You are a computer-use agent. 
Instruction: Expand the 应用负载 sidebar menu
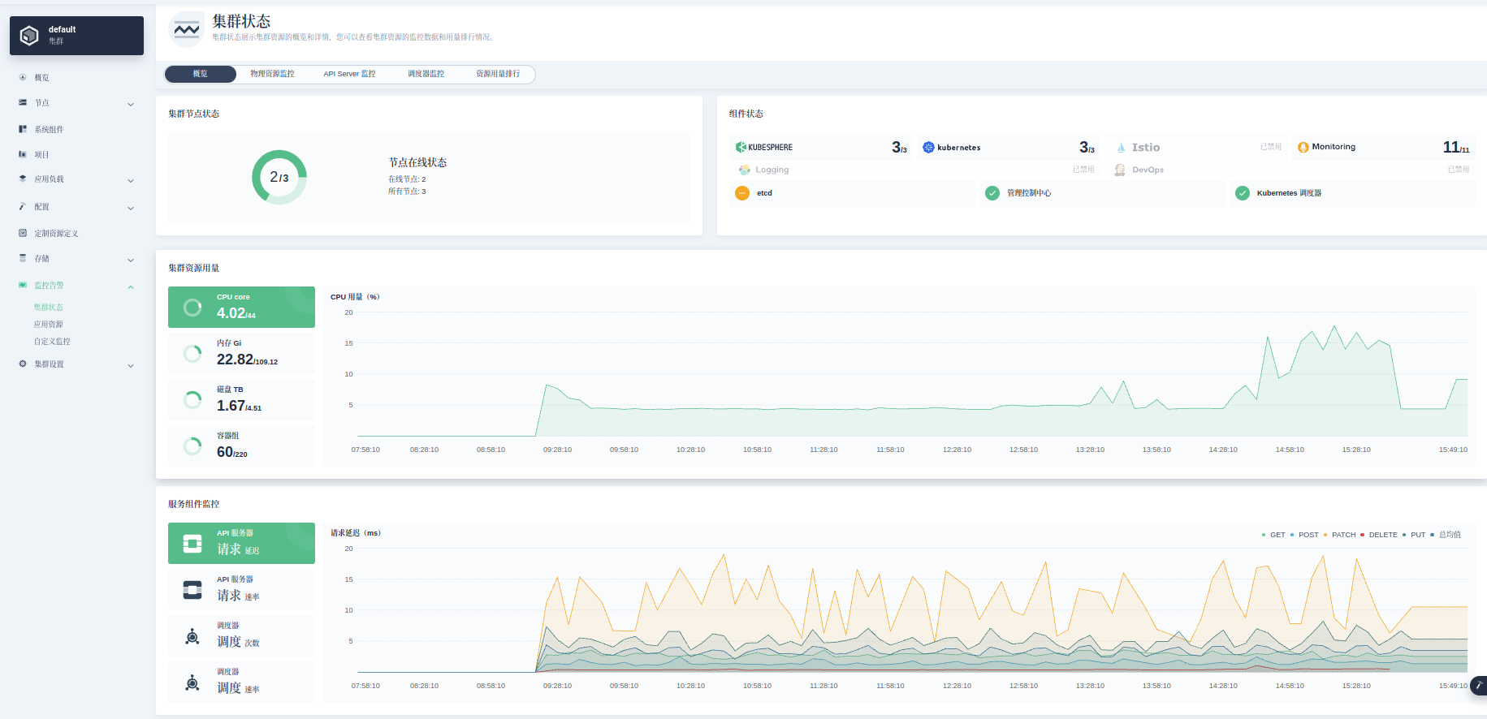click(x=131, y=180)
